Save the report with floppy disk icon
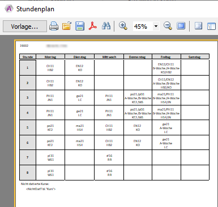Image resolution: width=218 pixels, height=207 pixels. pos(80,26)
